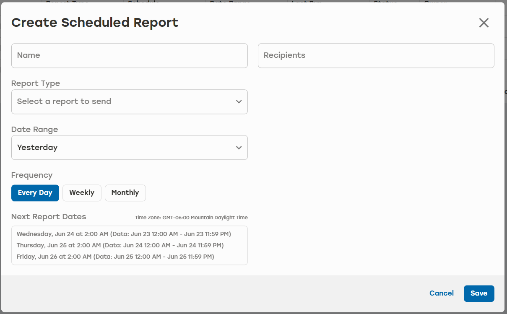Cancel the scheduled report creation
Image resolution: width=507 pixels, height=314 pixels.
point(442,293)
